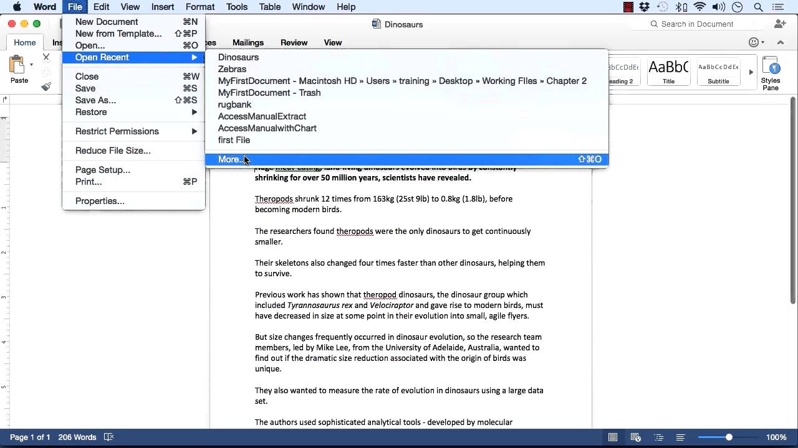The width and height of the screenshot is (798, 448).
Task: Choose Print from File menu
Action: tap(133, 182)
